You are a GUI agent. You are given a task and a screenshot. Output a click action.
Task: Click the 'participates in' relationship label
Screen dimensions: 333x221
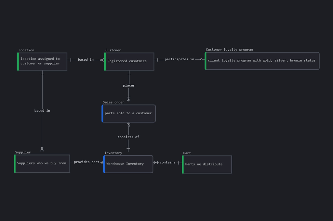point(179,59)
